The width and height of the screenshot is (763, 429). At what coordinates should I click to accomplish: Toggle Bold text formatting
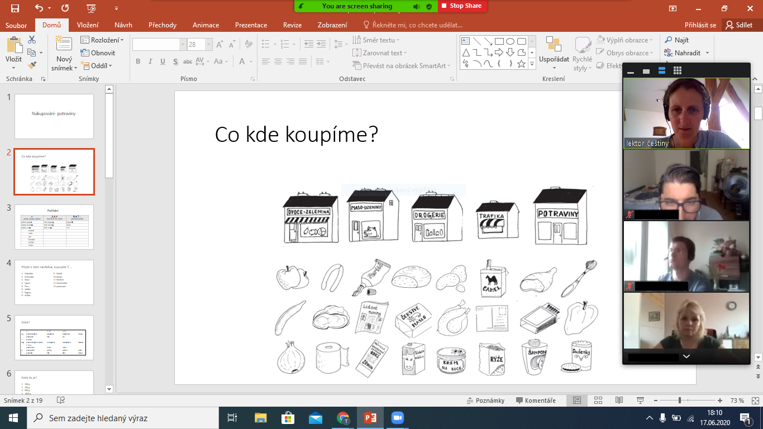click(x=137, y=61)
